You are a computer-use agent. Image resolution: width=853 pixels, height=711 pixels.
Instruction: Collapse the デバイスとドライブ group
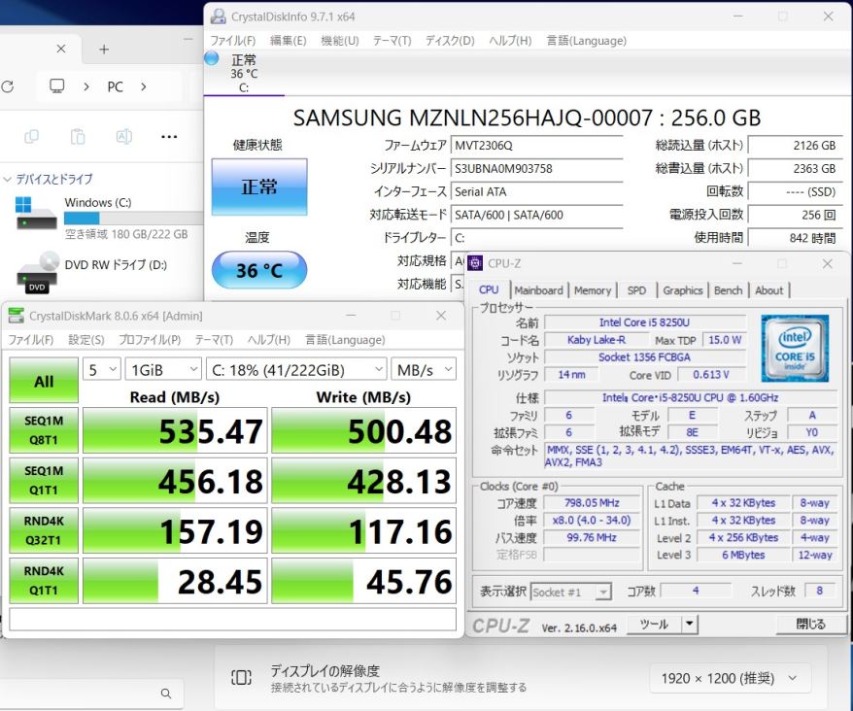(7, 179)
